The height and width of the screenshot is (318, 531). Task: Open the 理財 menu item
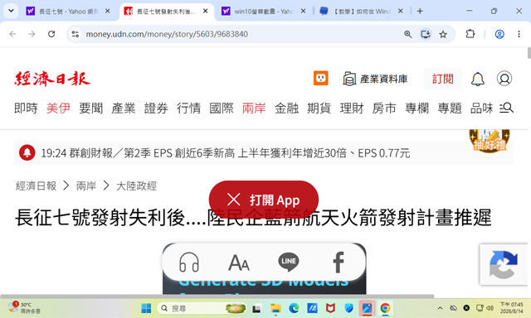point(352,108)
